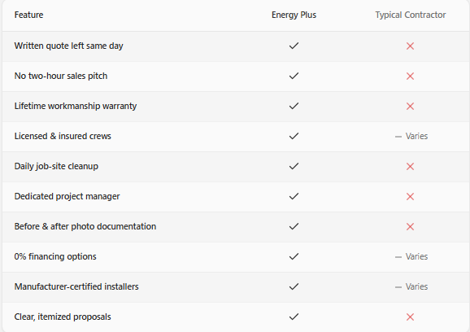The height and width of the screenshot is (332, 470).
Task: Click Varies beside Manufacturer-certified installers
Action: tap(416, 286)
